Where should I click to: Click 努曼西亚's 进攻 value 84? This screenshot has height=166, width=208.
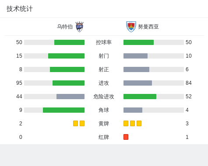click(x=189, y=83)
